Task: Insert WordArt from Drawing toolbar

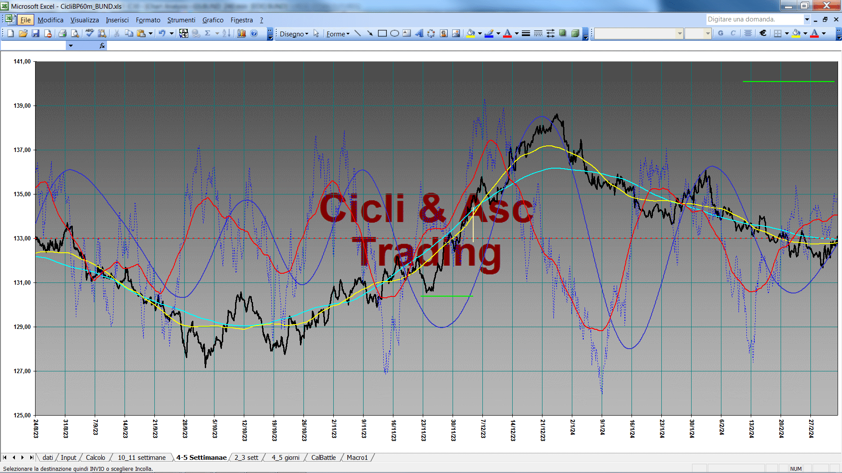Action: (419, 33)
